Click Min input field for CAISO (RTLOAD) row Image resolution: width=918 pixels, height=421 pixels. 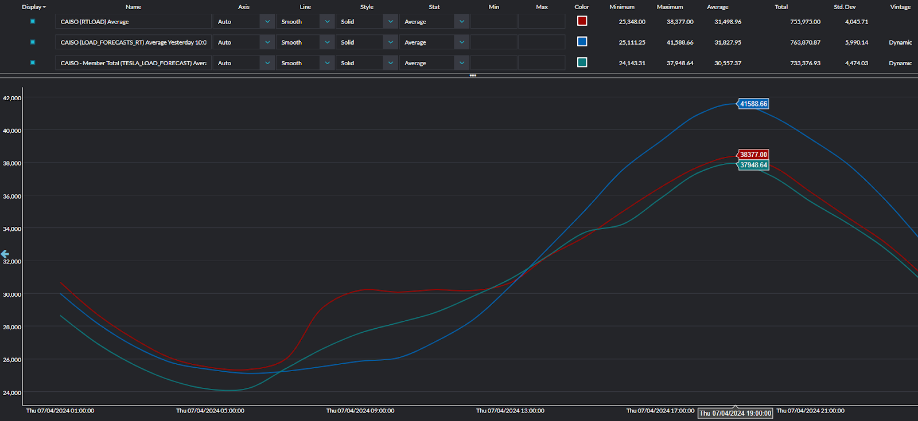coord(494,22)
